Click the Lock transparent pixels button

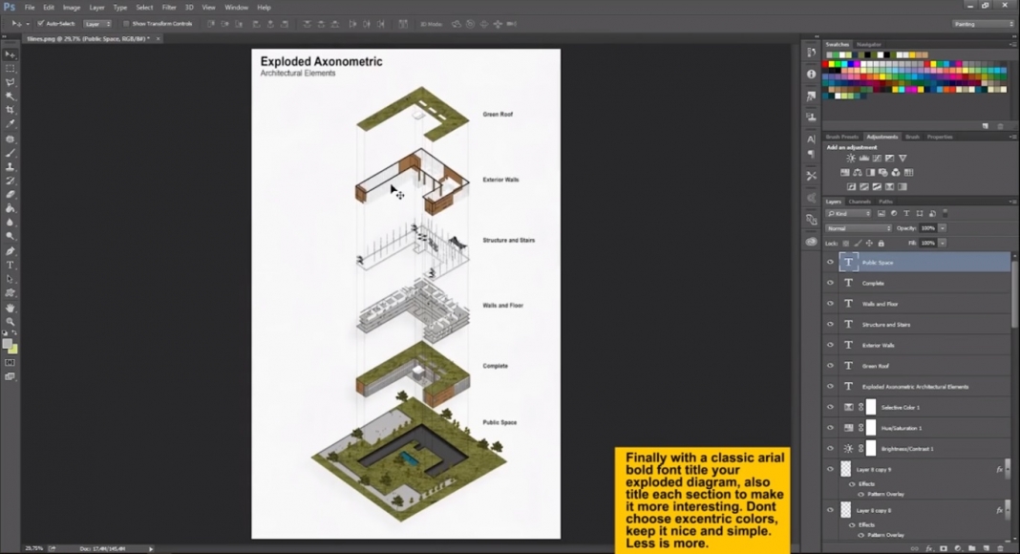(x=846, y=243)
